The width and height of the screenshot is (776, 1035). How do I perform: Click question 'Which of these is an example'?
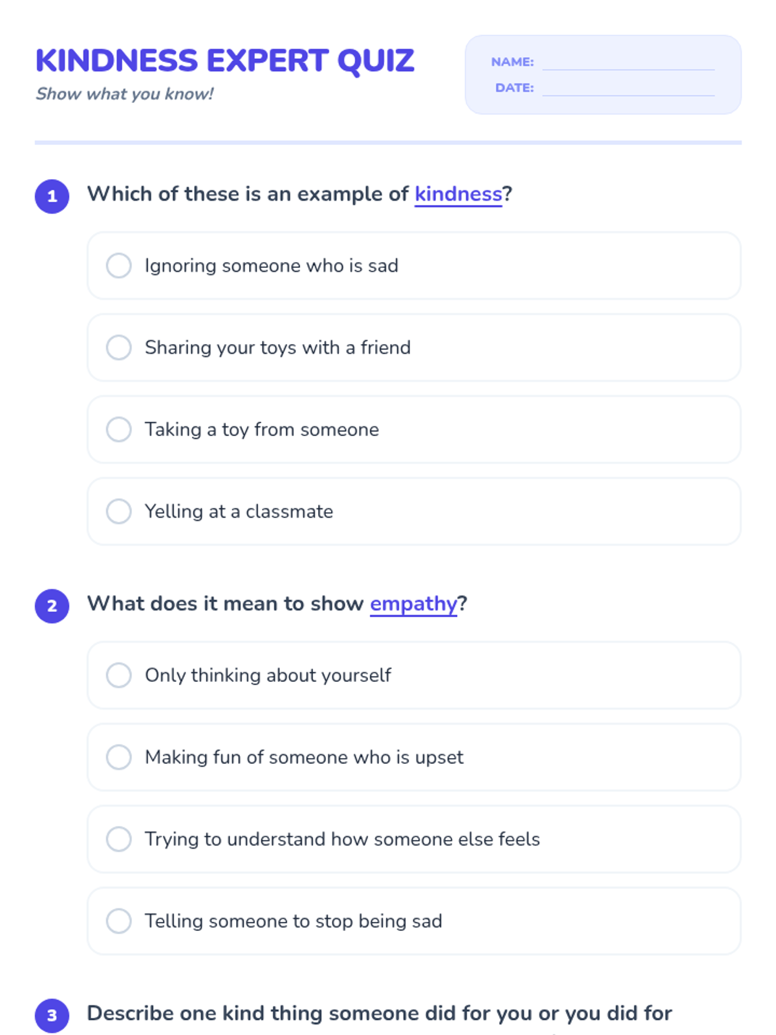click(249, 194)
